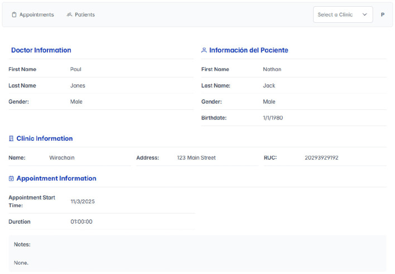Click the Appointment Information heading

coord(56,179)
